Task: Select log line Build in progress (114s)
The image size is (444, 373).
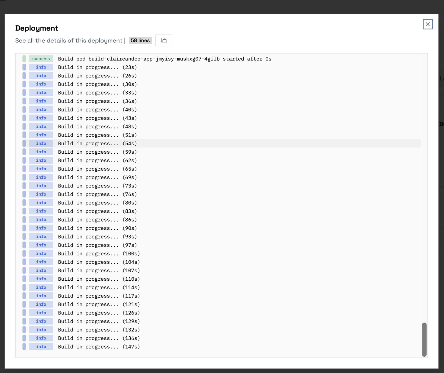Action: [218, 287]
